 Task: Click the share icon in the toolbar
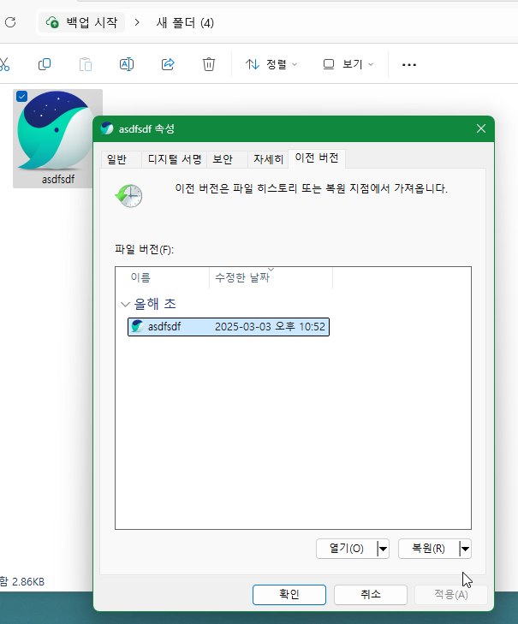pos(168,64)
